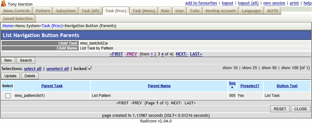This screenshot has height=123, width=312.
Task: Click the List Task by Pattern value
Action: pyautogui.click(x=97, y=48)
